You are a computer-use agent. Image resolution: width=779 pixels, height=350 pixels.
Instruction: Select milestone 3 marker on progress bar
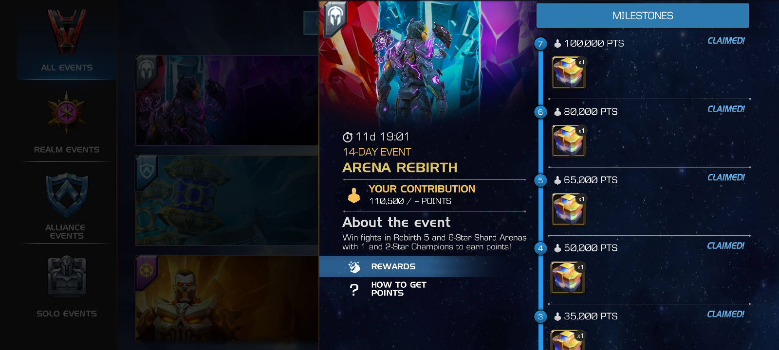coord(540,316)
